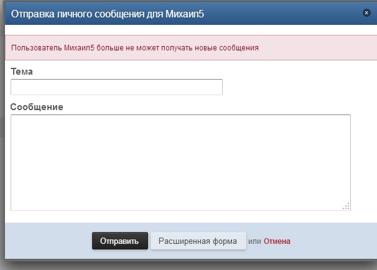Click the Отмена cancel link

pyautogui.click(x=277, y=241)
